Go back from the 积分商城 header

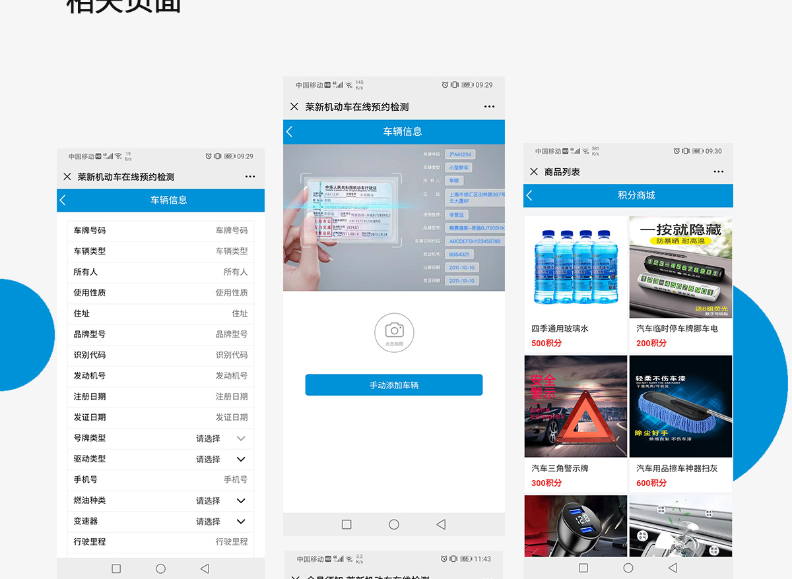(529, 195)
